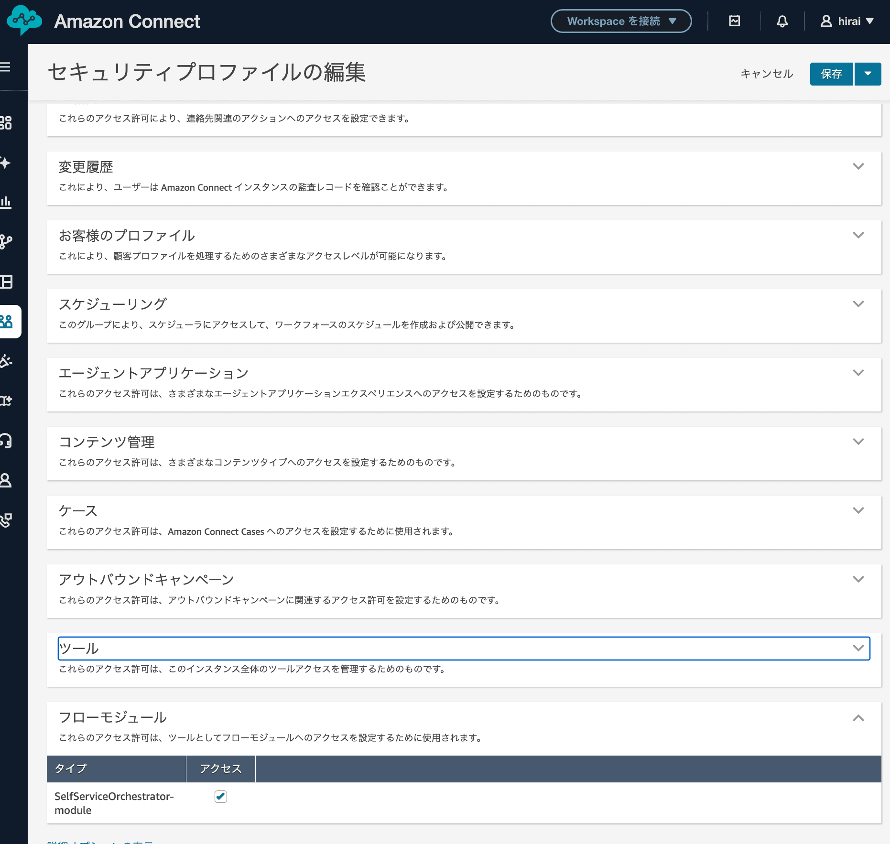890x844 pixels.
Task: Select the flows branching icon in the sidebar
Action: tap(7, 240)
